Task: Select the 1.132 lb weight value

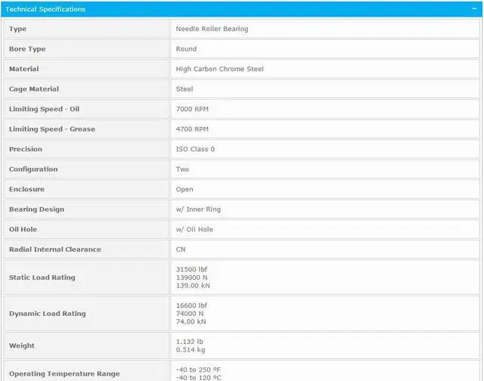Action: (189, 342)
